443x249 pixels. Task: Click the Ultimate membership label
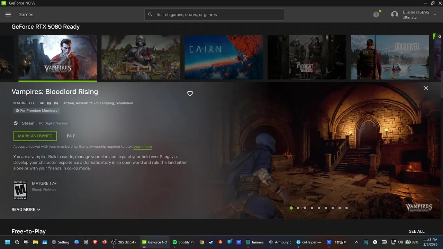[x=409, y=18]
